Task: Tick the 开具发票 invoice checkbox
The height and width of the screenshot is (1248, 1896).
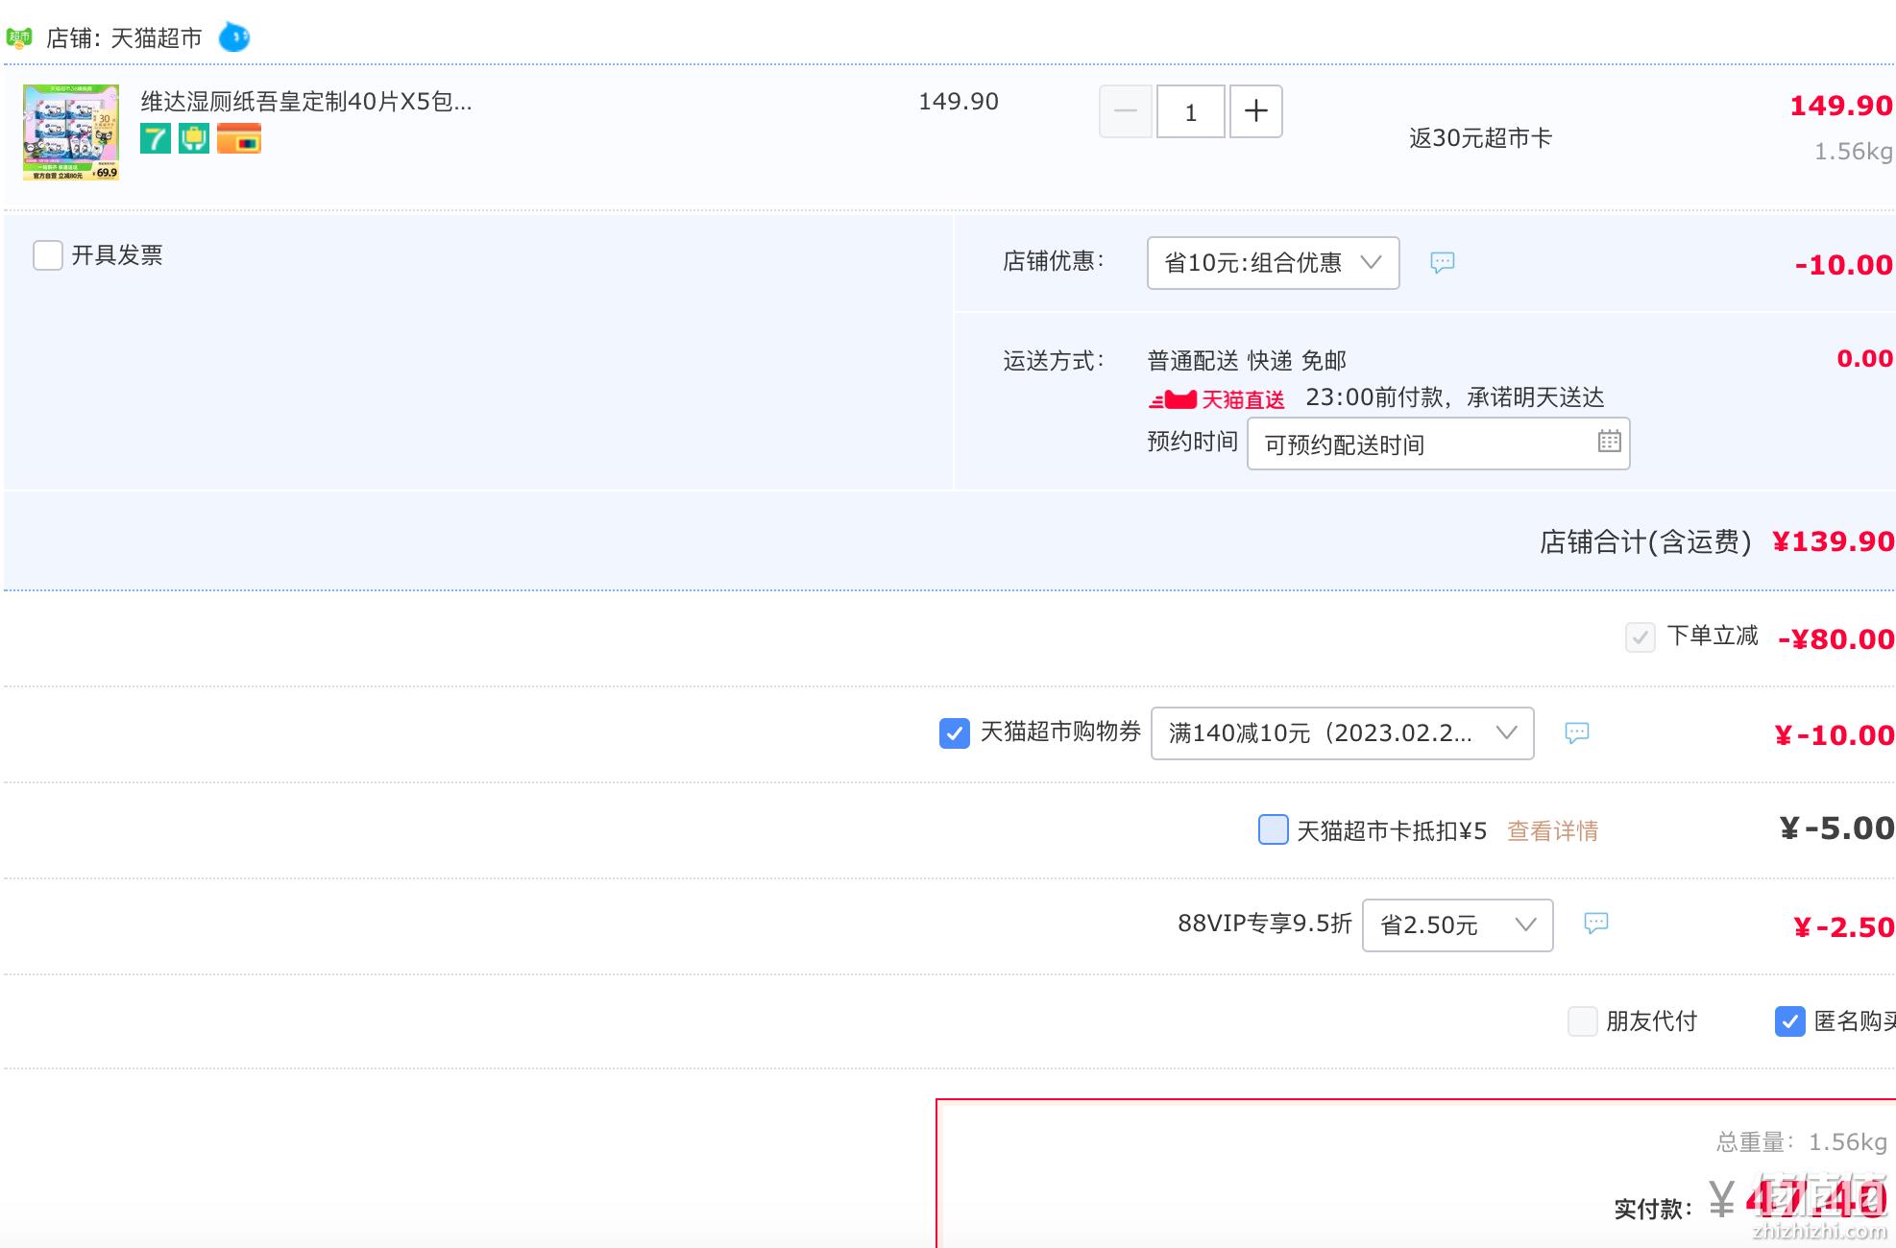Action: pos(48,255)
